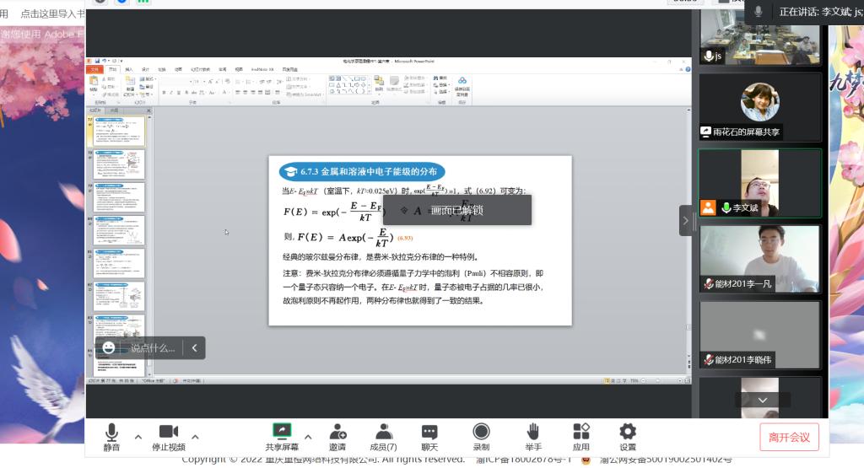The width and height of the screenshot is (864, 468).
Task: Click the 离开会议 leave meeting button
Action: coord(789,437)
